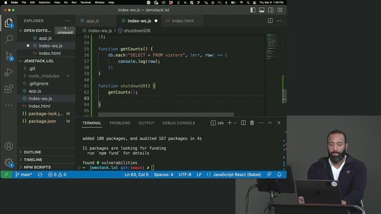This screenshot has width=381, height=214.
Task: Open the Extensions view
Action: (9, 89)
